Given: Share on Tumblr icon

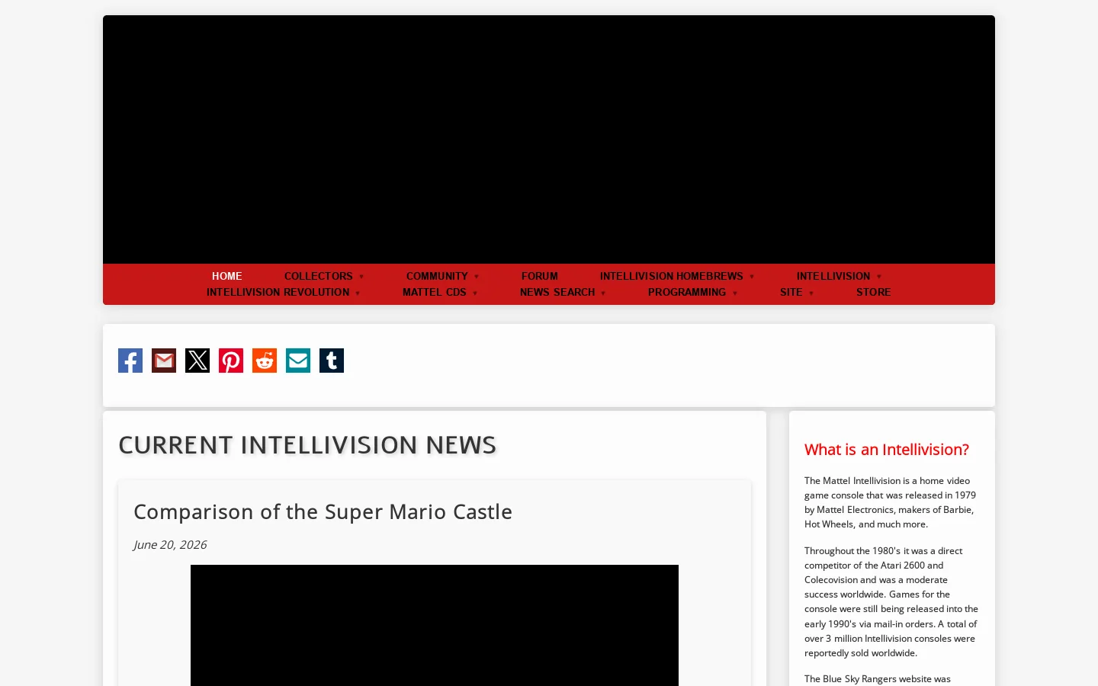Looking at the screenshot, I should (x=332, y=361).
